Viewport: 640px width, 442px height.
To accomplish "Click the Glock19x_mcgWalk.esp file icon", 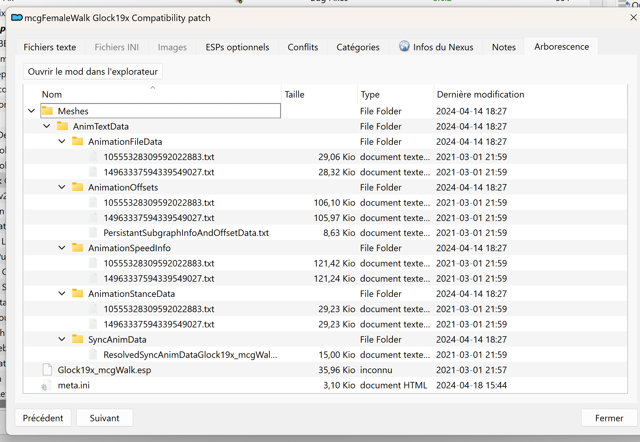I will [47, 369].
